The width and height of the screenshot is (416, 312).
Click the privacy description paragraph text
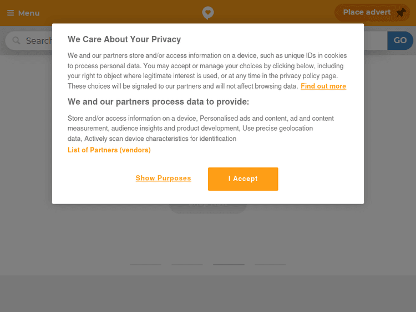tap(207, 71)
